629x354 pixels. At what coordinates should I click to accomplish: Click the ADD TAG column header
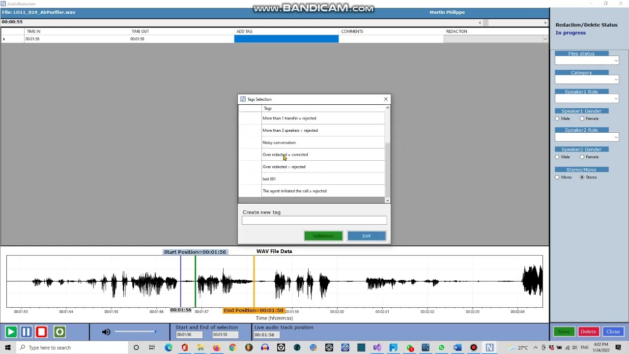[286, 31]
